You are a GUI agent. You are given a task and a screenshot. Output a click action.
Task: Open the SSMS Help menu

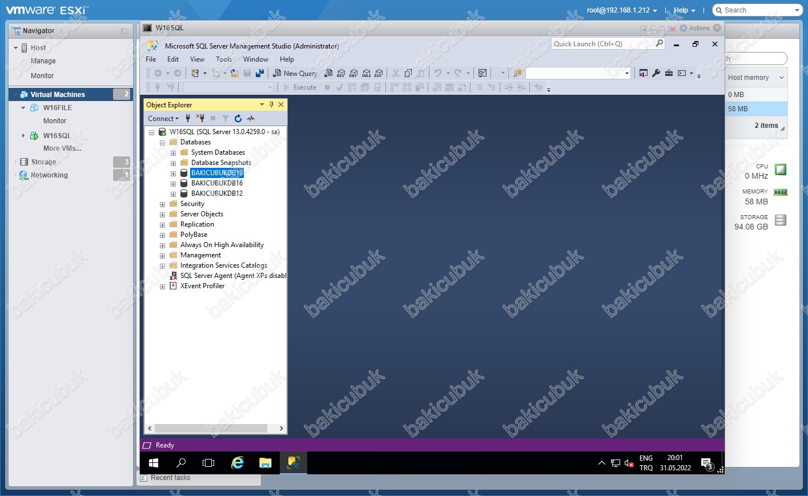[x=287, y=59]
